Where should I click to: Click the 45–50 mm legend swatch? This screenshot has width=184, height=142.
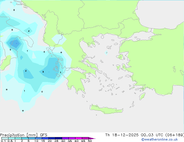point(85,138)
